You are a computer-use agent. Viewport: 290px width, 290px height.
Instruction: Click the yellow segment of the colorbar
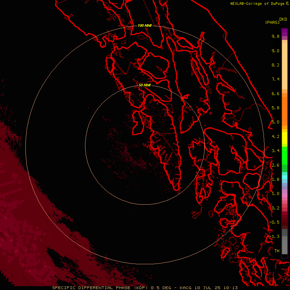click(285, 138)
